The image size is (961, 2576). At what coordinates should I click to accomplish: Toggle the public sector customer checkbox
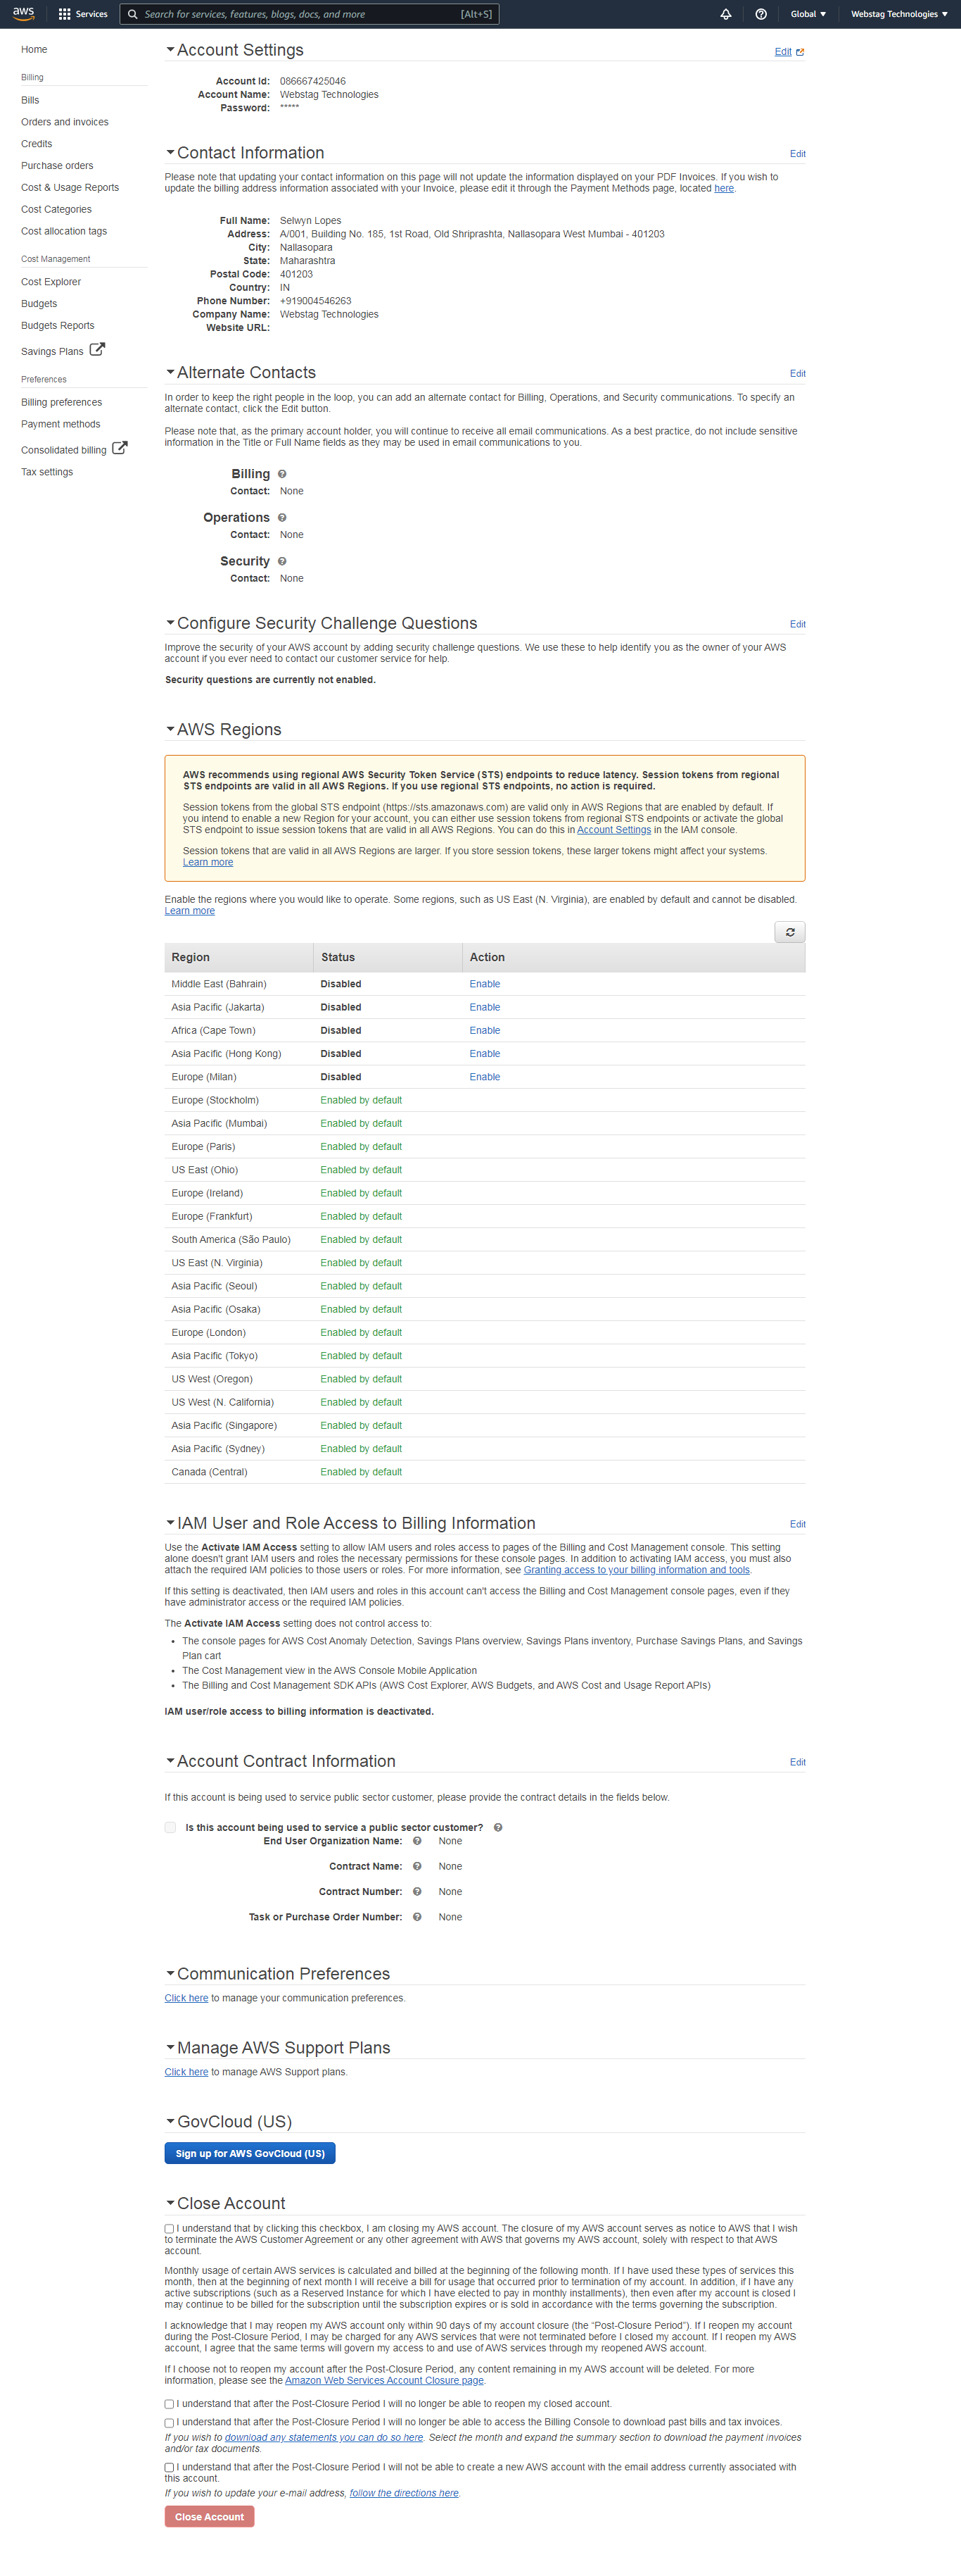170,1827
